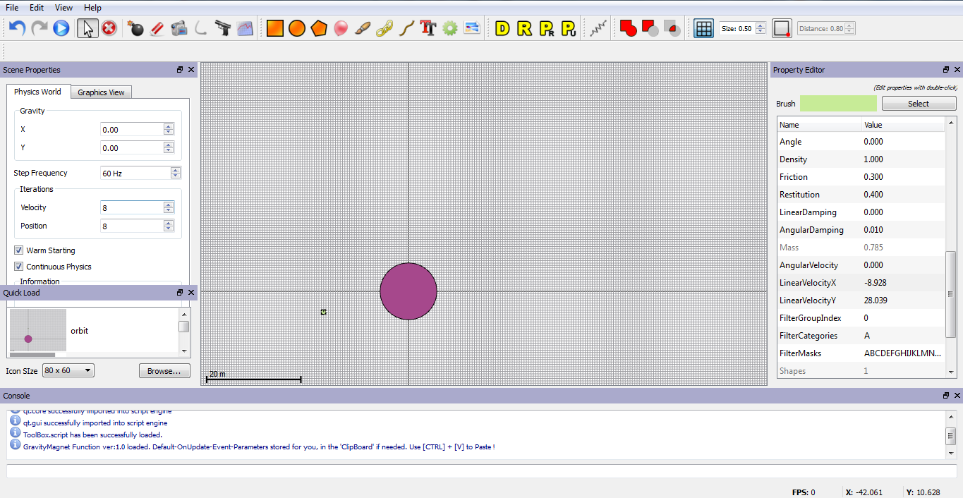The height and width of the screenshot is (498, 963).
Task: Open the Edit menu
Action: point(36,7)
